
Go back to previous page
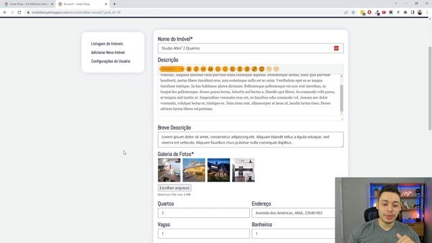pyautogui.click(x=5, y=12)
